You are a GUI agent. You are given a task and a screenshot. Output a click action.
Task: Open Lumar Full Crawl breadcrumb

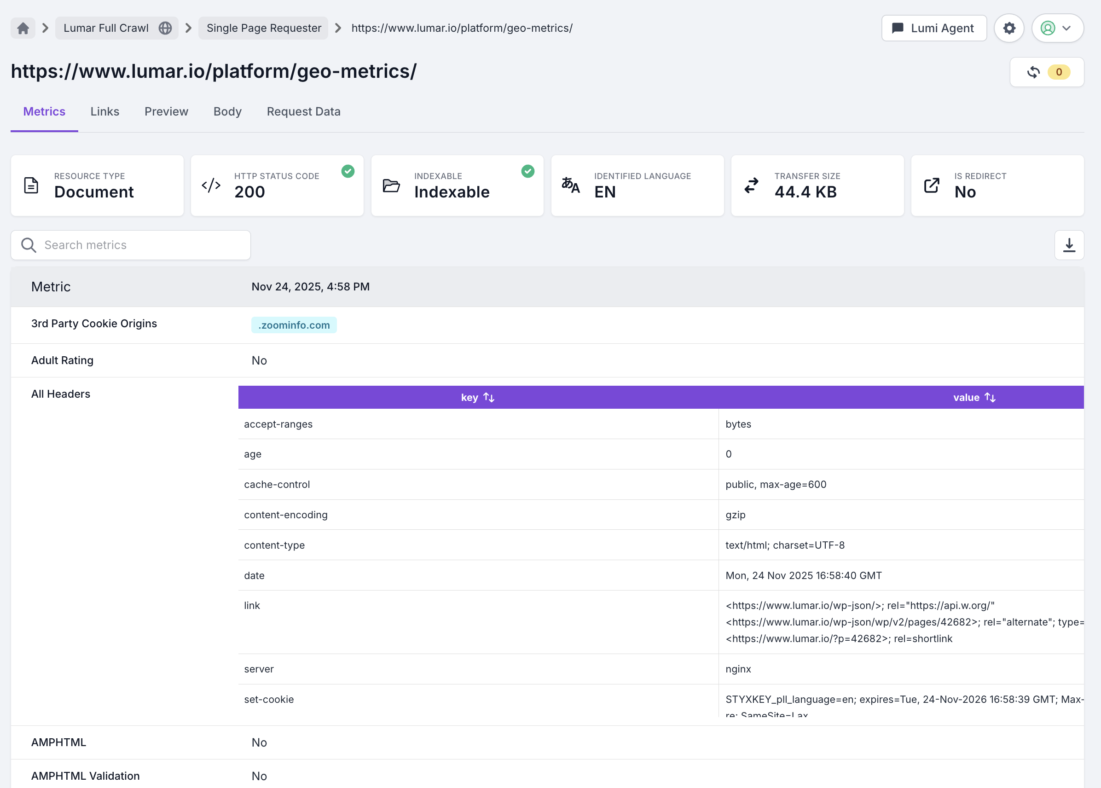pyautogui.click(x=106, y=28)
